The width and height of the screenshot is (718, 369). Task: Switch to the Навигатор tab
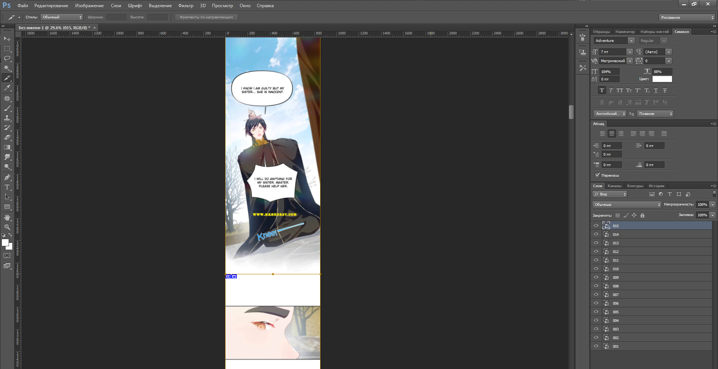click(x=625, y=31)
